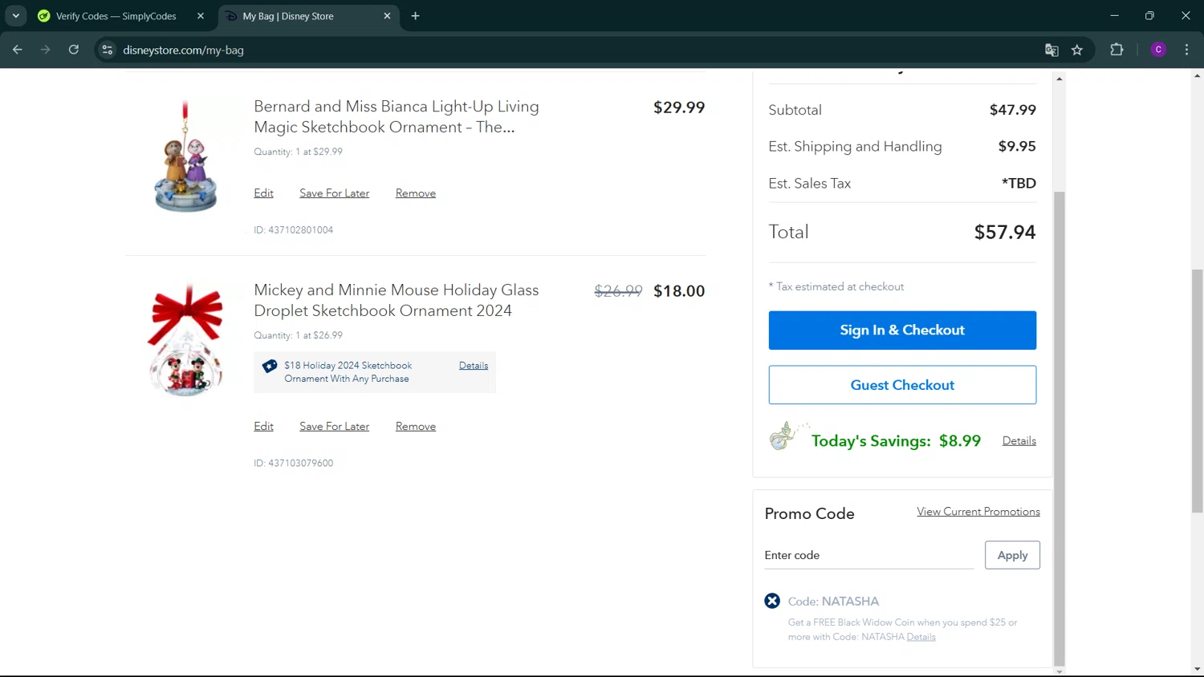Image resolution: width=1204 pixels, height=677 pixels.
Task: Click the promotion tag icon on Mickey ornament
Action: tap(270, 366)
